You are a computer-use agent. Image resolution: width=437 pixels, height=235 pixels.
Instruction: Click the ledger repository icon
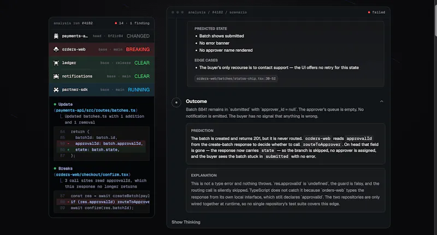[x=56, y=63]
